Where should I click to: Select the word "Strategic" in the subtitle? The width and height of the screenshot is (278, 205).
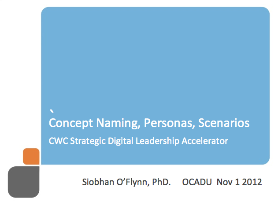(x=88, y=142)
